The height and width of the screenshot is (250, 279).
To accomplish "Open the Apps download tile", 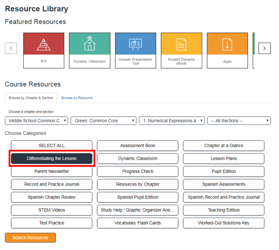I will click(x=227, y=50).
